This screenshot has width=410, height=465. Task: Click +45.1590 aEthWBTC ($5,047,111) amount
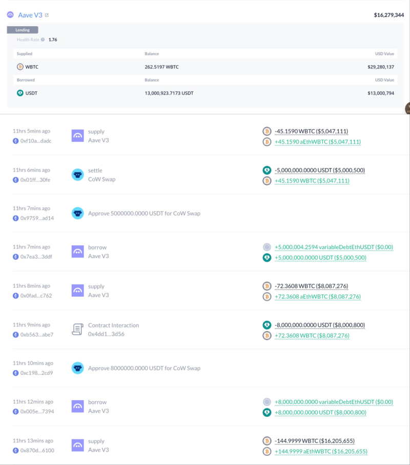(318, 142)
